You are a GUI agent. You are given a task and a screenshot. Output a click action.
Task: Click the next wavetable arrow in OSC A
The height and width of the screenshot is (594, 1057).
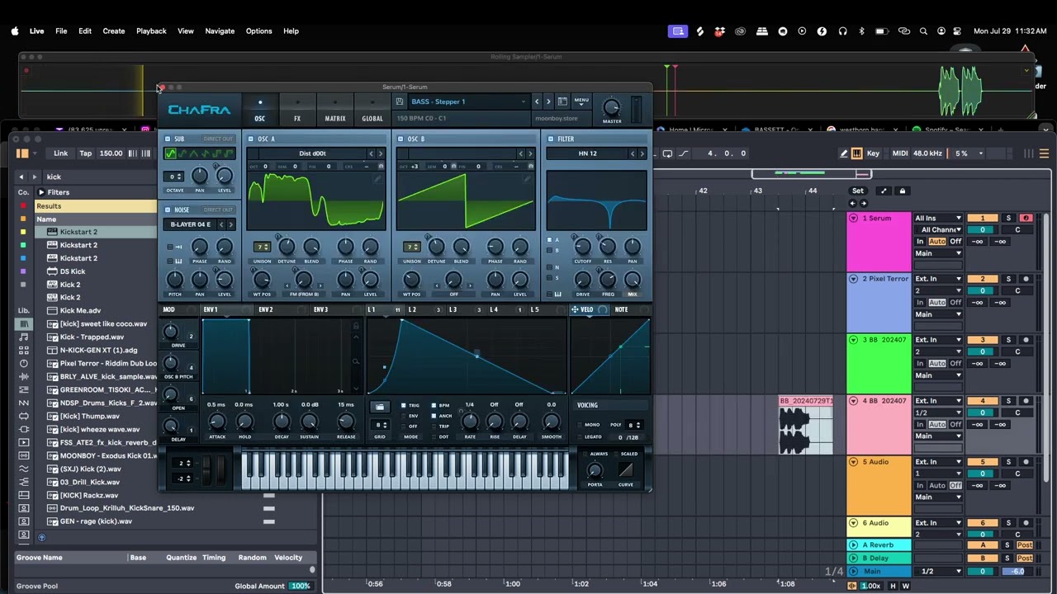tap(380, 153)
